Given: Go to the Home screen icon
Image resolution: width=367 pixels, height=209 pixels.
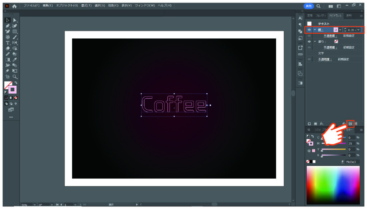Looking at the screenshot, I should point(14,6).
